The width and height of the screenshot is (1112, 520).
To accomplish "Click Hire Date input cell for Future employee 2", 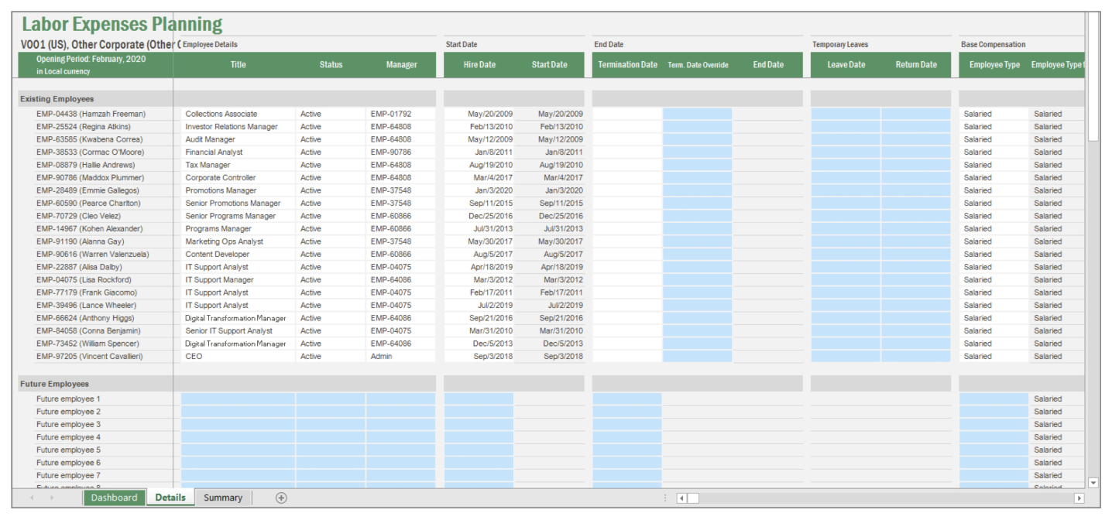I will point(479,412).
